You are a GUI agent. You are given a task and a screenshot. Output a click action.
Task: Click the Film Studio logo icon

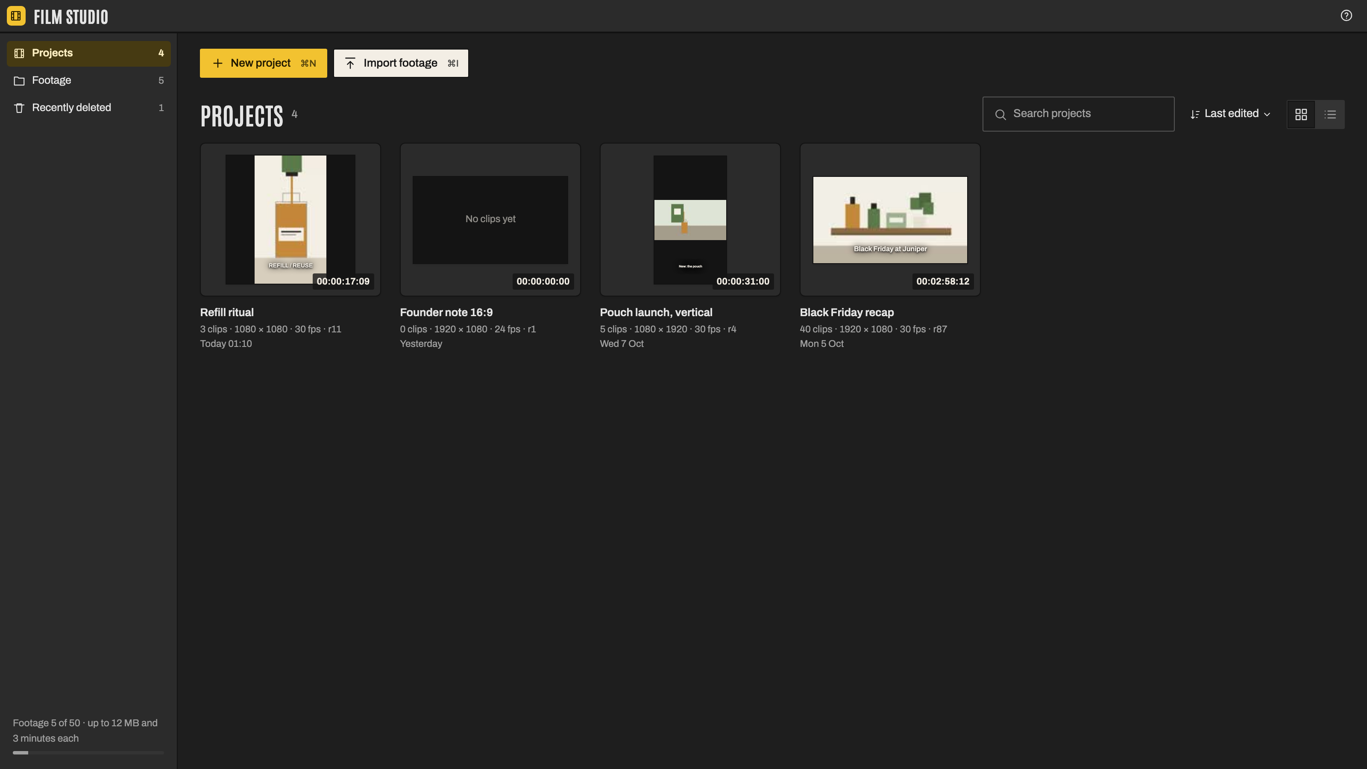(x=16, y=16)
